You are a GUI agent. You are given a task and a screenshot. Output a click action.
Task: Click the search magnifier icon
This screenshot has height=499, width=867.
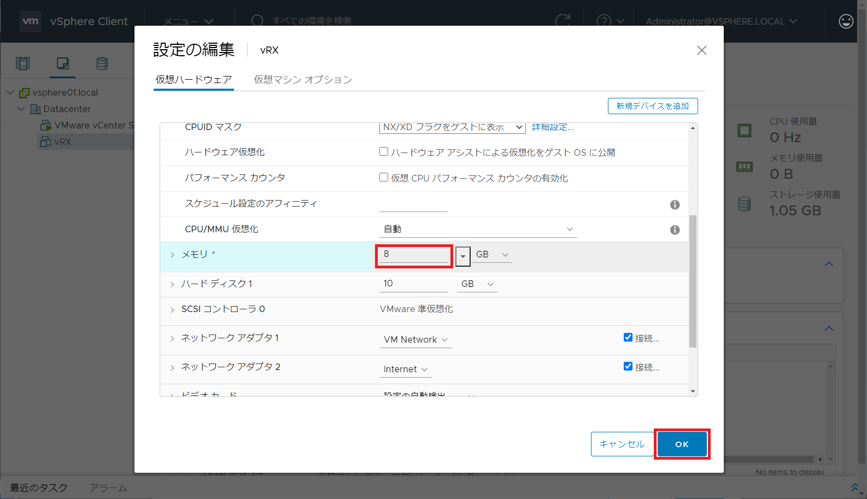257,21
